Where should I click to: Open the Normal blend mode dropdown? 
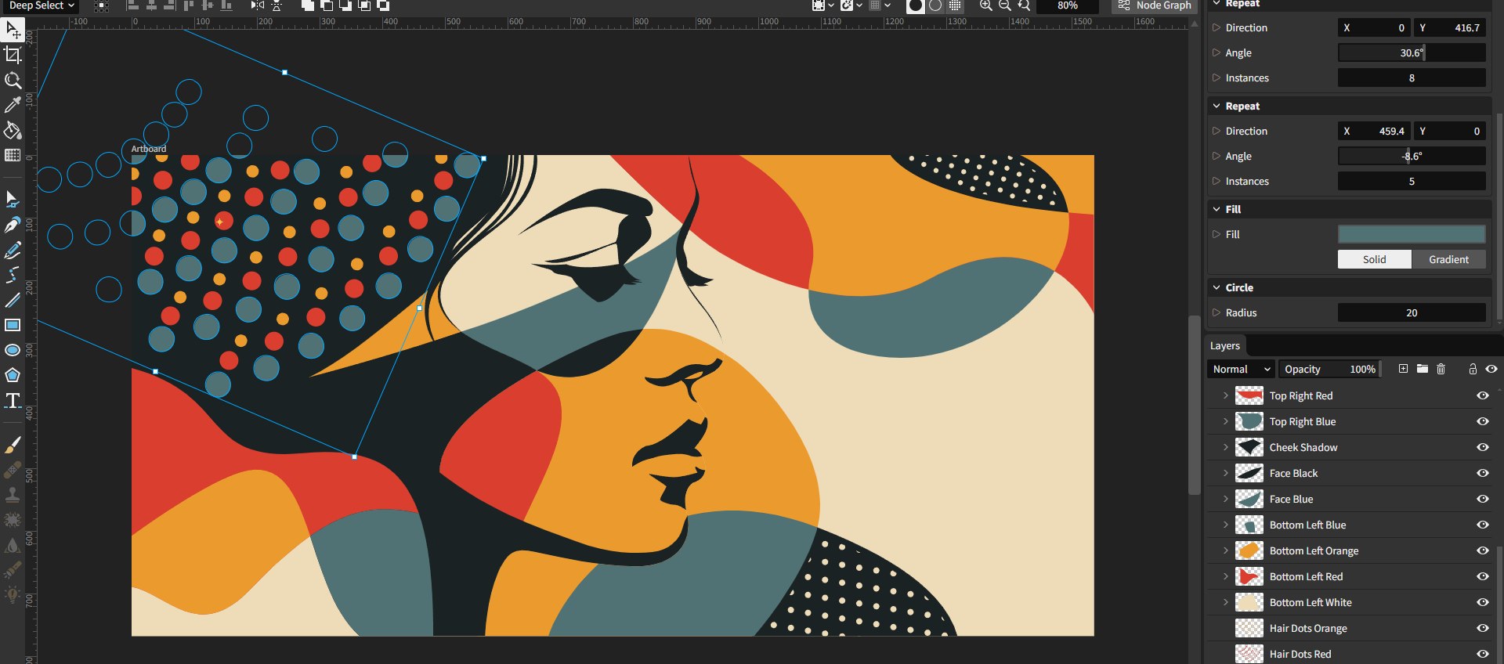[1241, 369]
